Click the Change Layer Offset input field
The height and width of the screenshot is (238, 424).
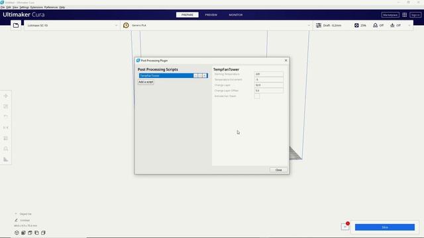coord(269,91)
